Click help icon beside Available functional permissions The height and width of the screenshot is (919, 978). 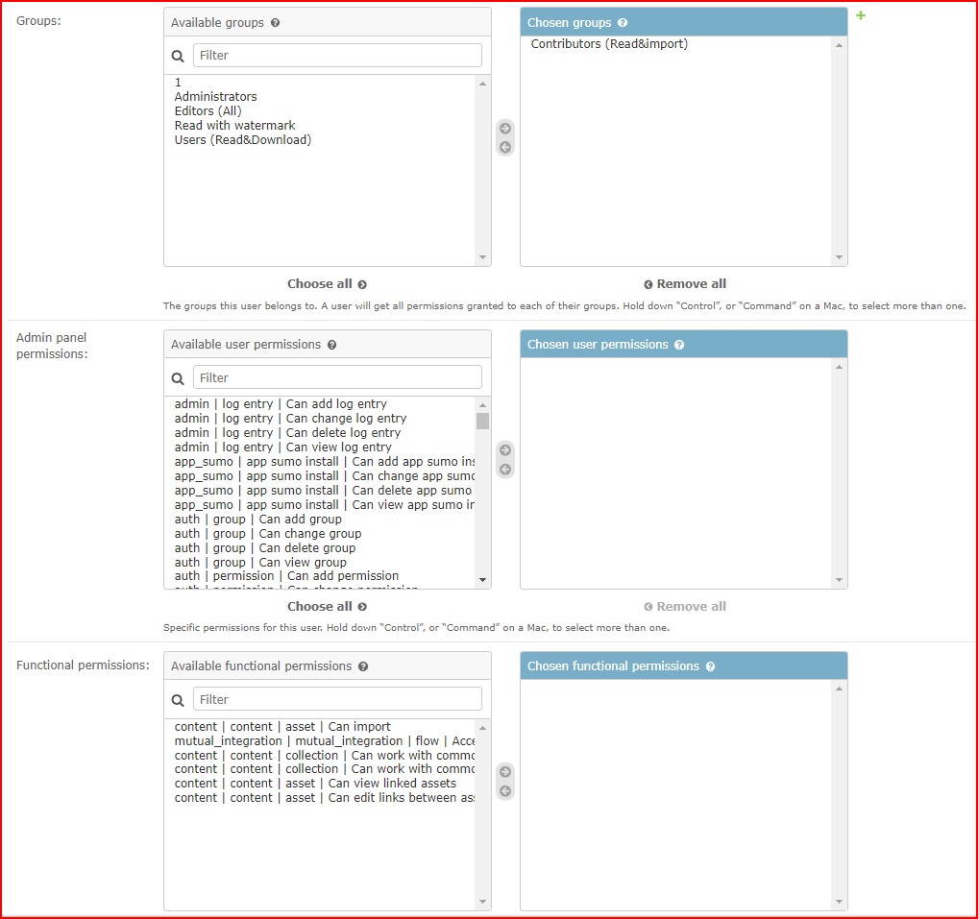click(x=363, y=666)
